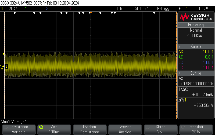Click the DSO-X 3024A title timestamp text
The width and height of the screenshot is (215, 135).
pos(40,3)
